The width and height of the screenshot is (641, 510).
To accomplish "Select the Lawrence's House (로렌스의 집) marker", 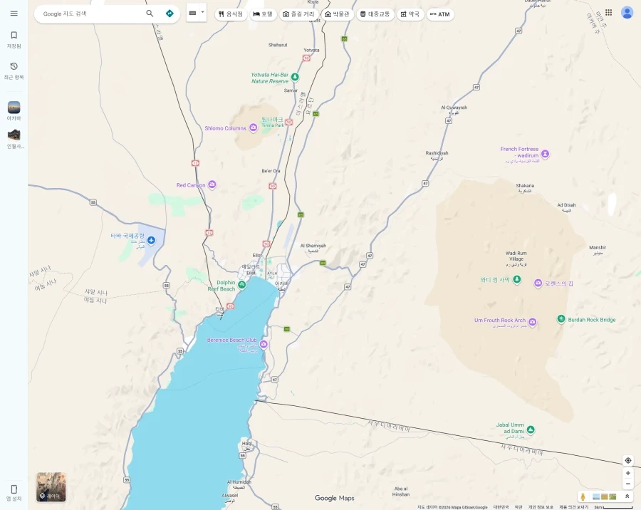I will (x=538, y=283).
